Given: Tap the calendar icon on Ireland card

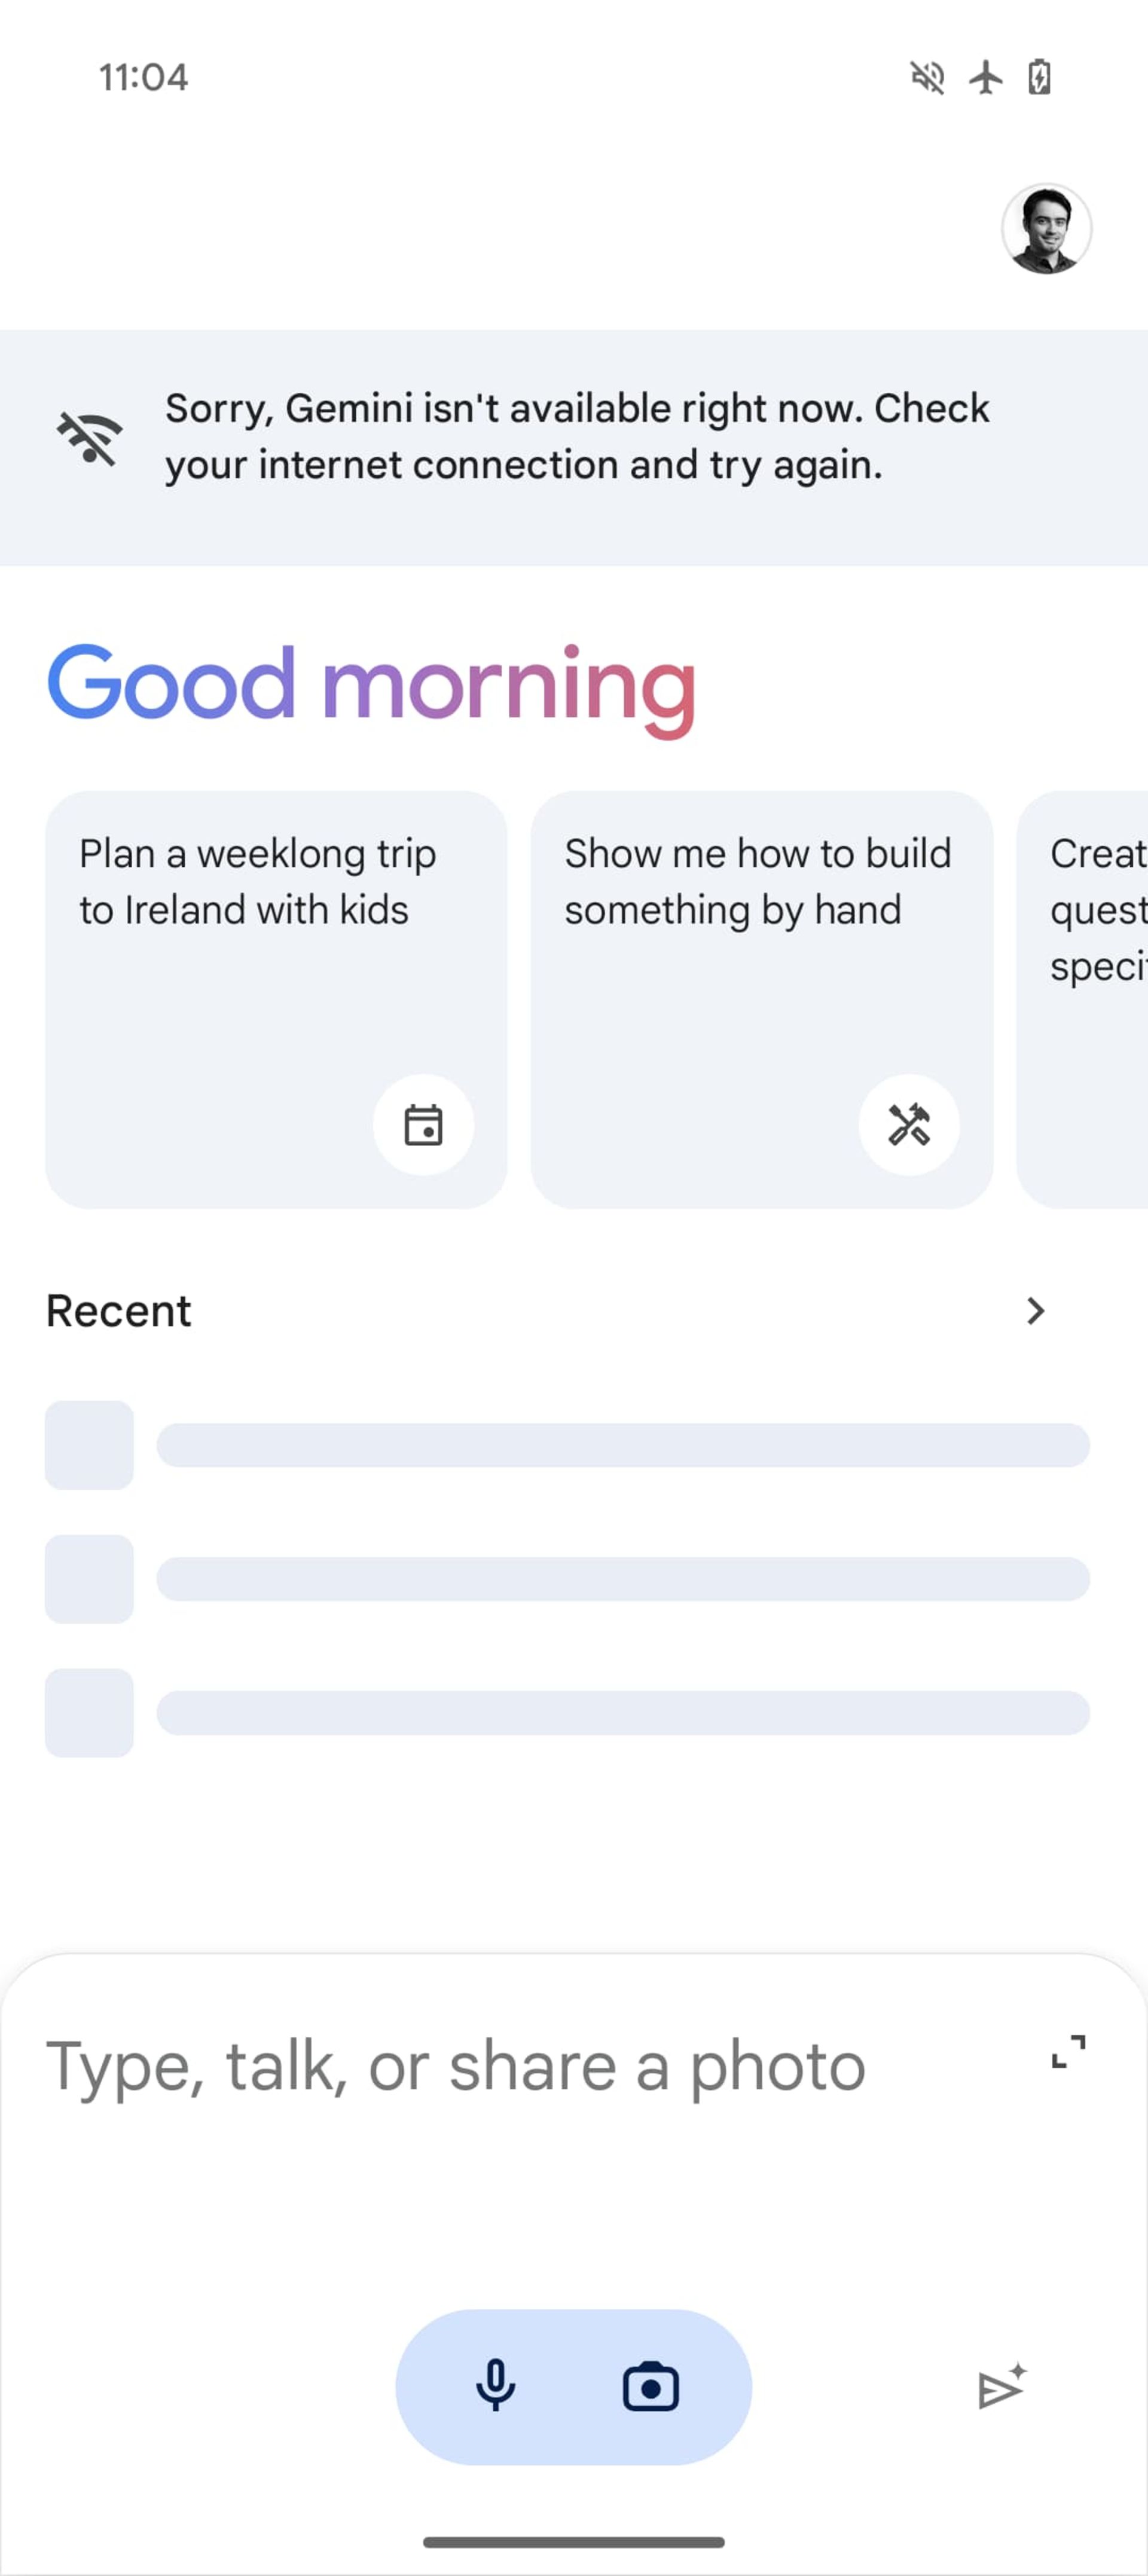Looking at the screenshot, I should click(424, 1124).
